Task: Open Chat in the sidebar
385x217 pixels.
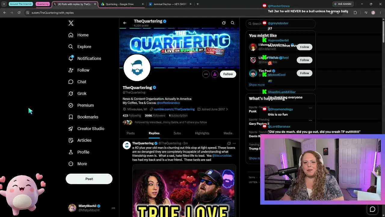Action: (x=77, y=82)
